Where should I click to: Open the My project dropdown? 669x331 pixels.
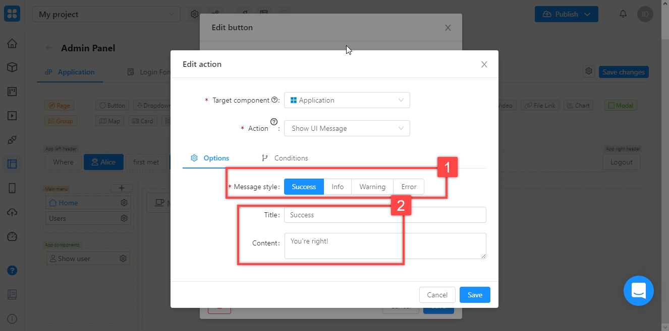click(106, 15)
